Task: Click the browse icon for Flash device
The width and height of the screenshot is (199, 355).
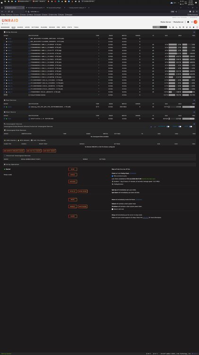Action: point(5,118)
